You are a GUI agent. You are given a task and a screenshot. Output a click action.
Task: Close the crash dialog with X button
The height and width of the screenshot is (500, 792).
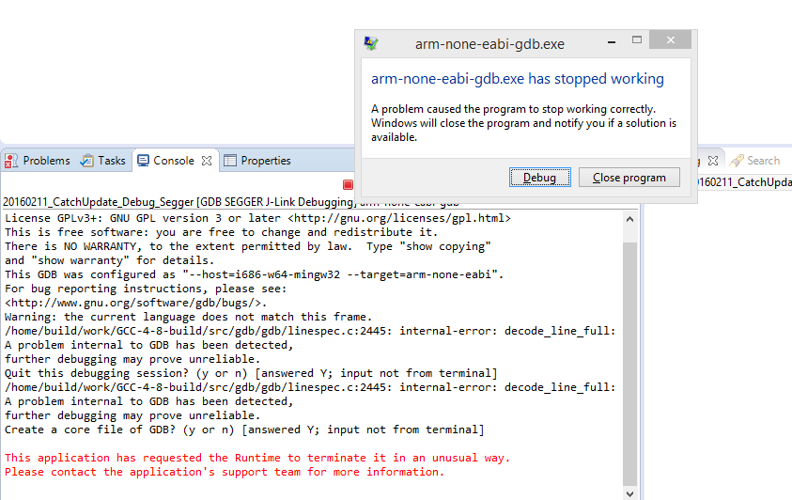click(670, 39)
